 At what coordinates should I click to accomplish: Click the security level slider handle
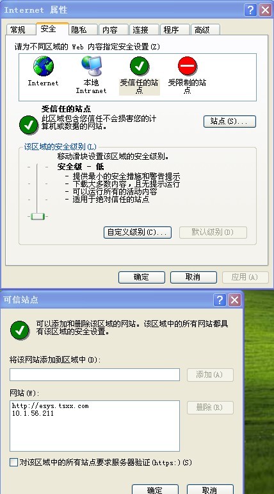pos(38,216)
